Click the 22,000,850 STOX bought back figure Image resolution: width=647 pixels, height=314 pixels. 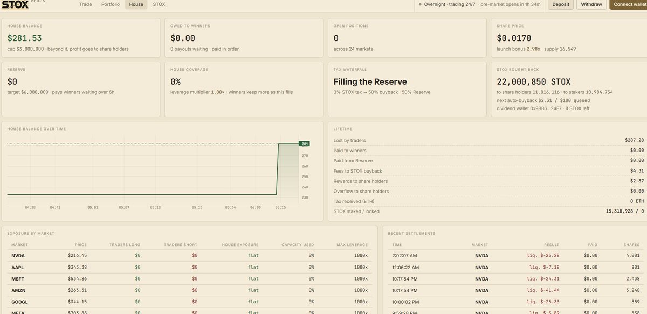[533, 82]
